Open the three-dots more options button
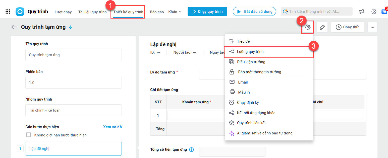The width and height of the screenshot is (388, 158). [x=372, y=27]
